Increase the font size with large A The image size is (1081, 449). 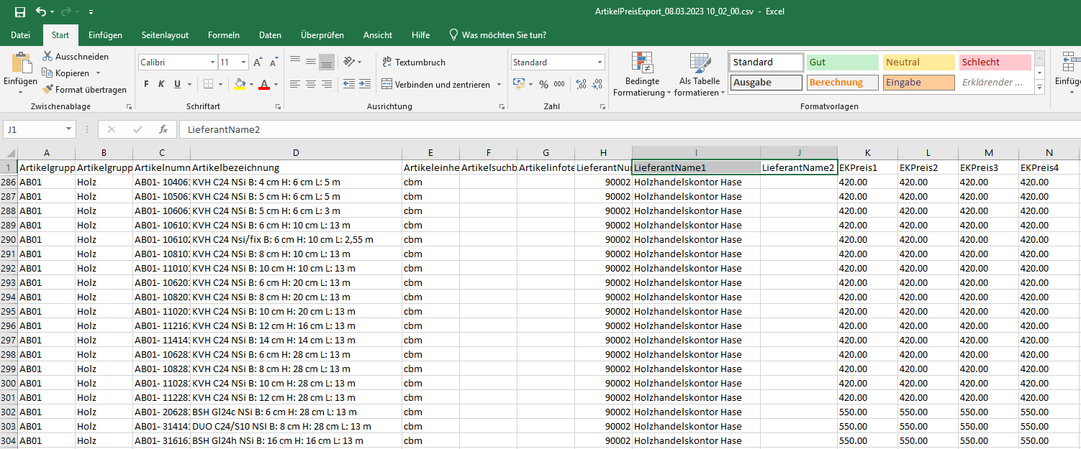click(258, 63)
